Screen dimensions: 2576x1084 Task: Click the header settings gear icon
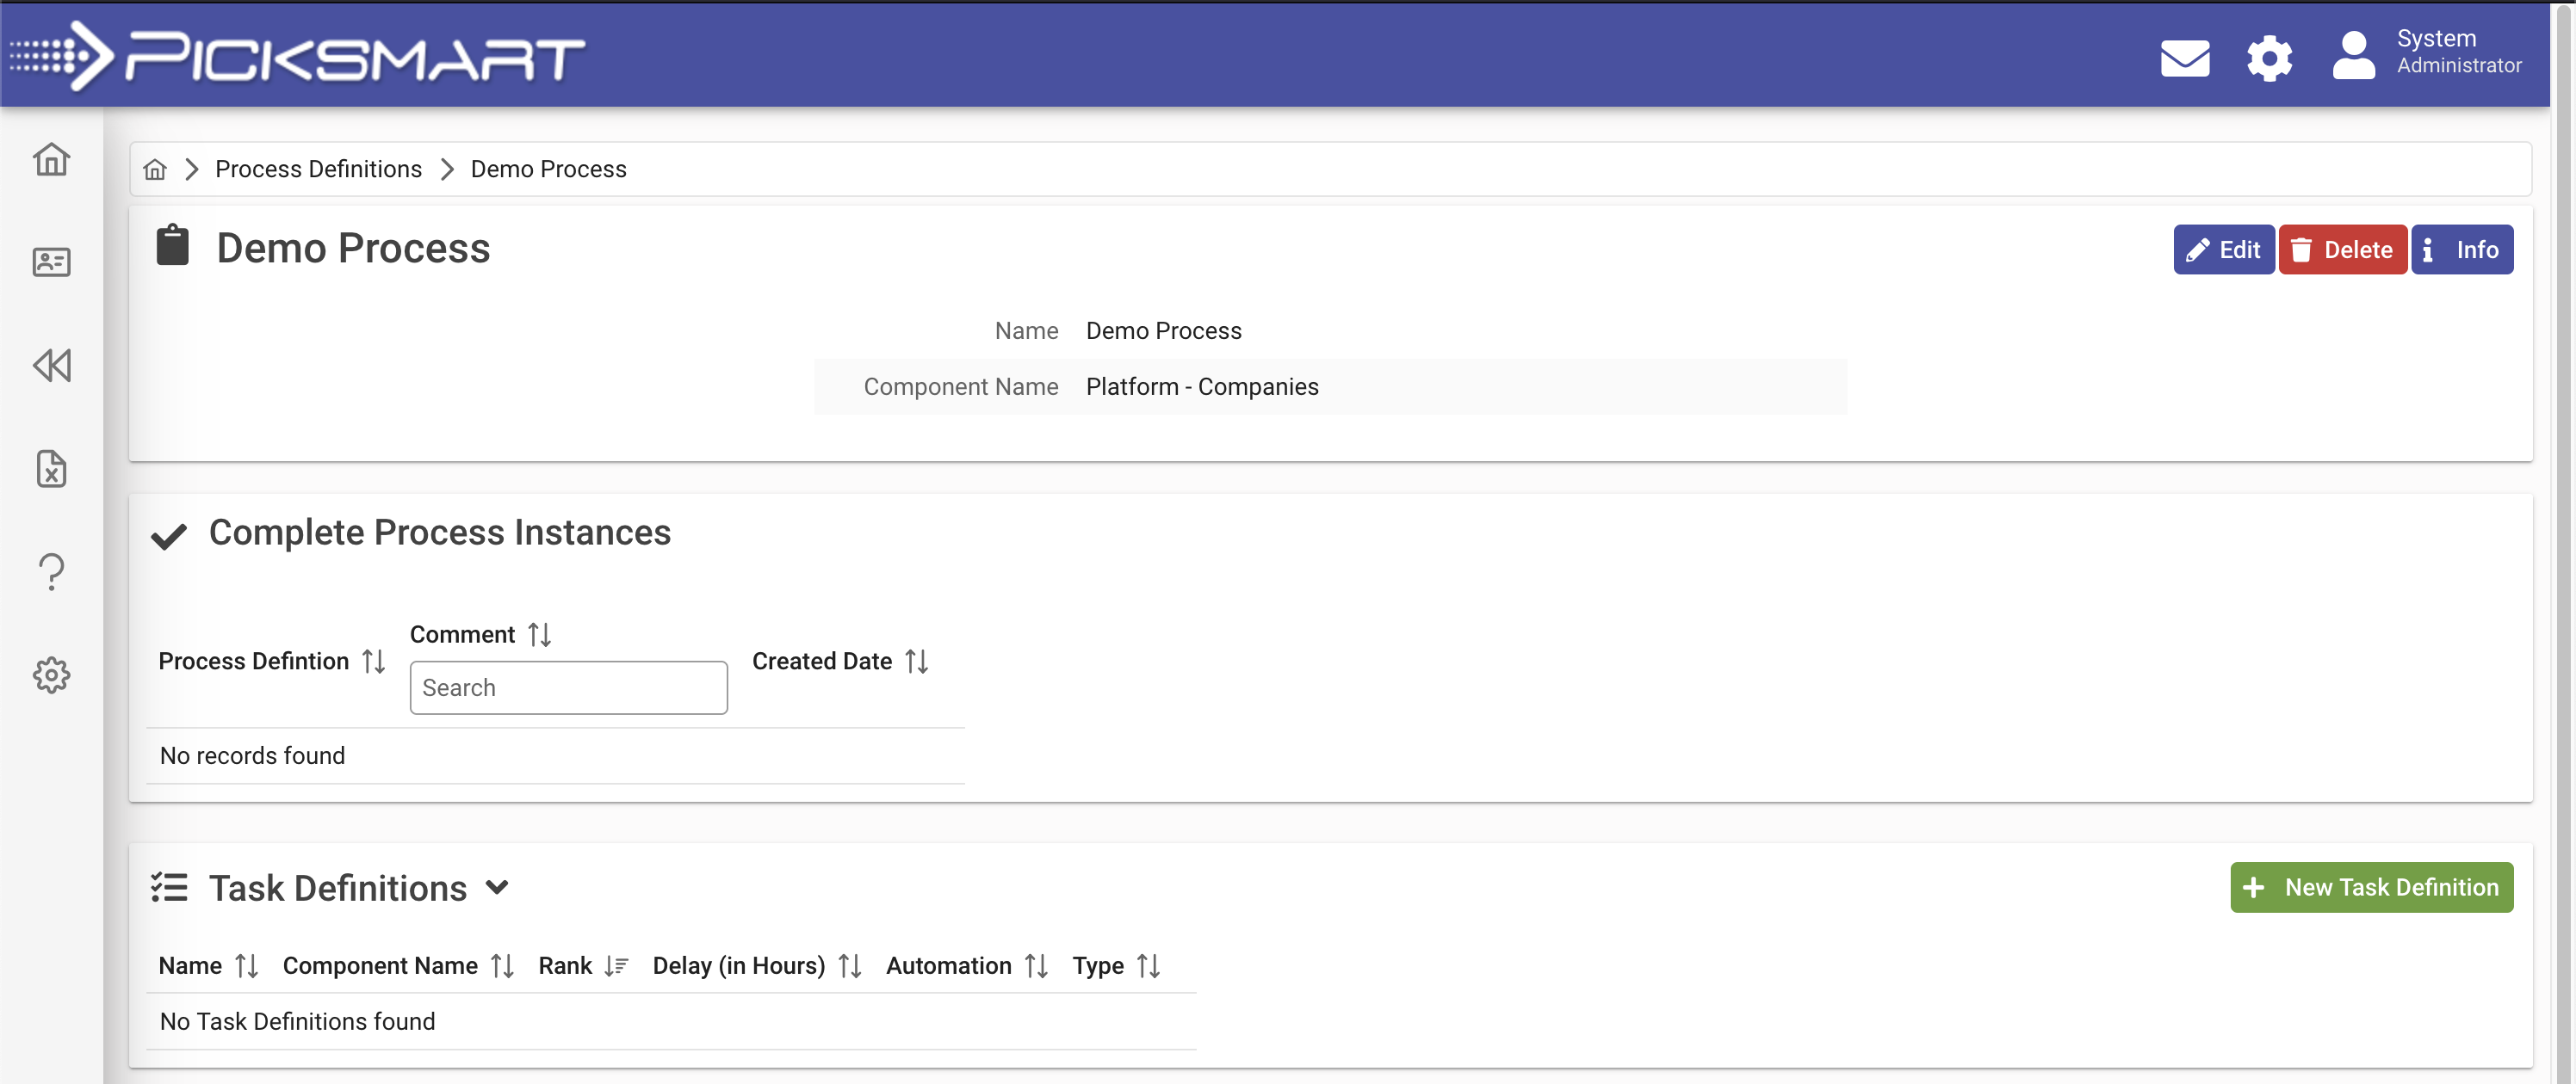pyautogui.click(x=2269, y=58)
